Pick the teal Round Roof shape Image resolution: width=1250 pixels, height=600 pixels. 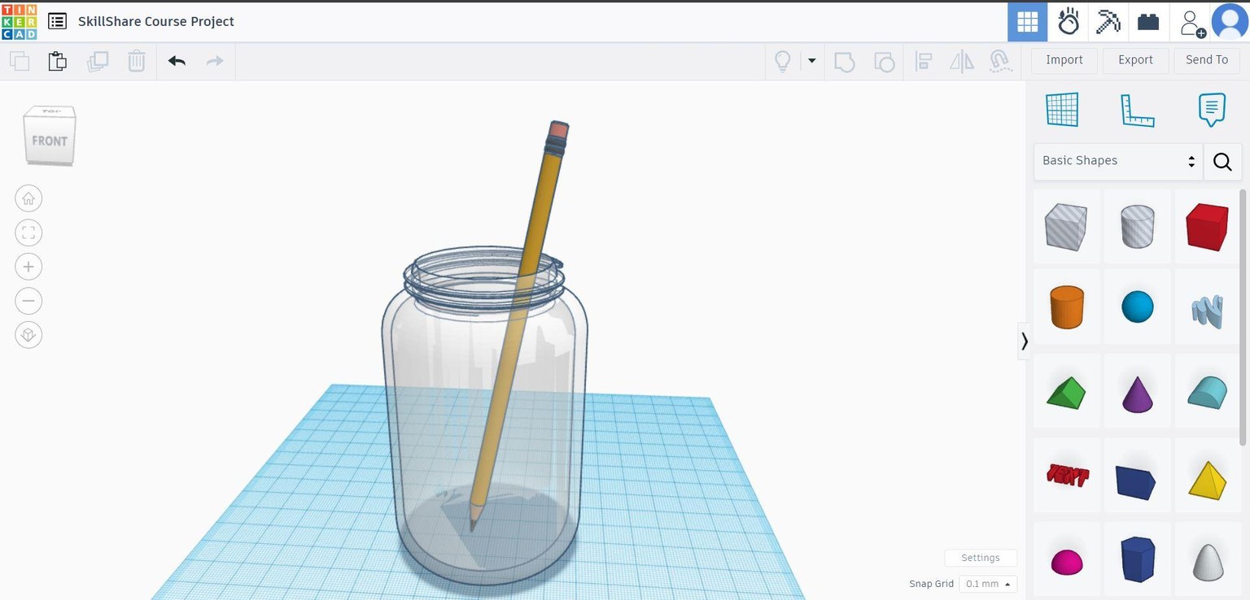pos(1207,392)
